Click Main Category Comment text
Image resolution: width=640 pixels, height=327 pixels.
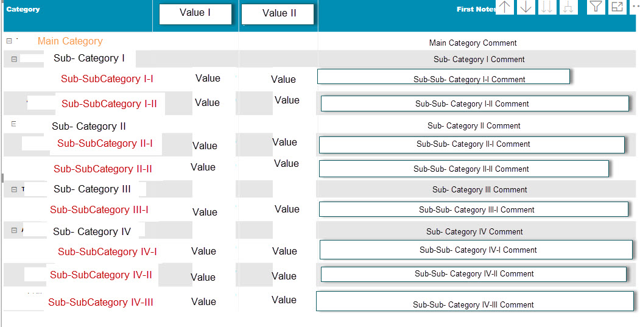[473, 43]
